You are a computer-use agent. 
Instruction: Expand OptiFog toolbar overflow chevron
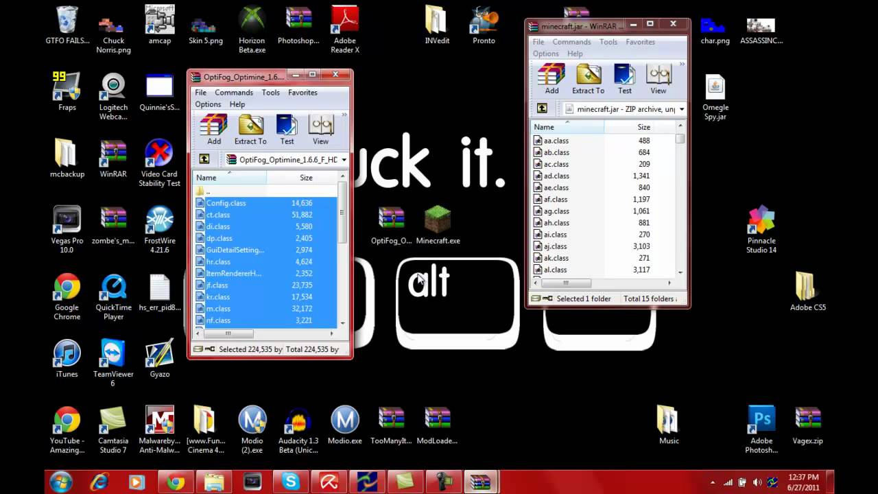pos(344,115)
